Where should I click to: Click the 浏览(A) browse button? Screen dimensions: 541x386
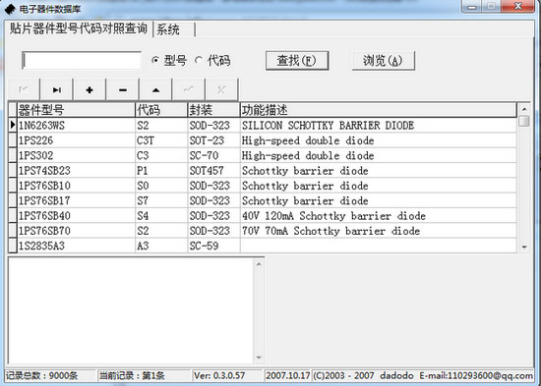383,61
